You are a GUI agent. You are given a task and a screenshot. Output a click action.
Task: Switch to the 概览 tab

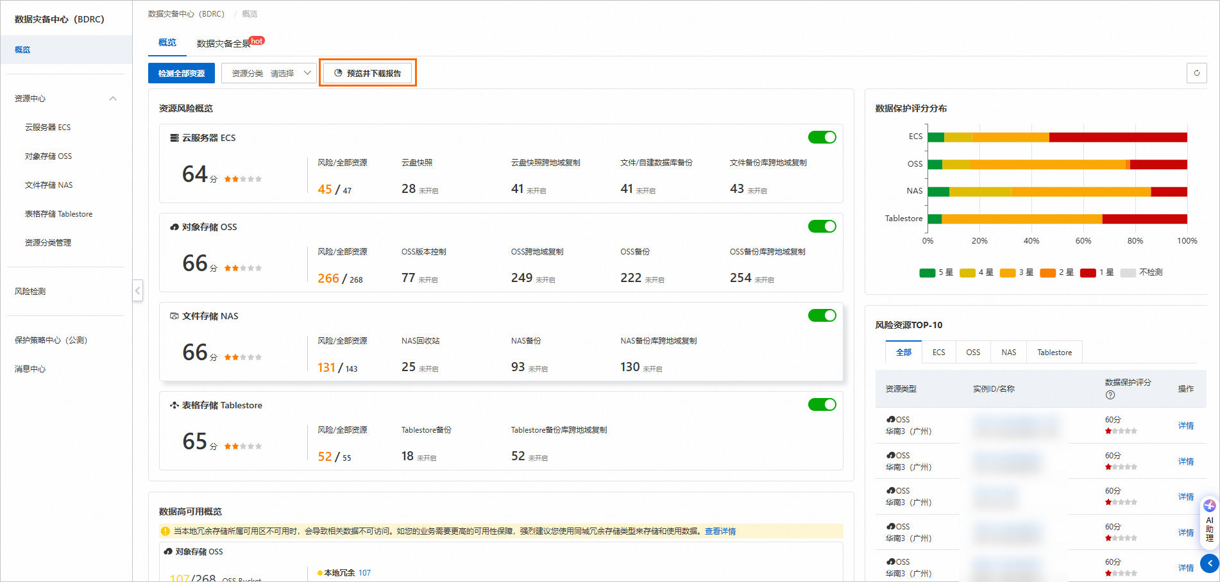(x=167, y=42)
